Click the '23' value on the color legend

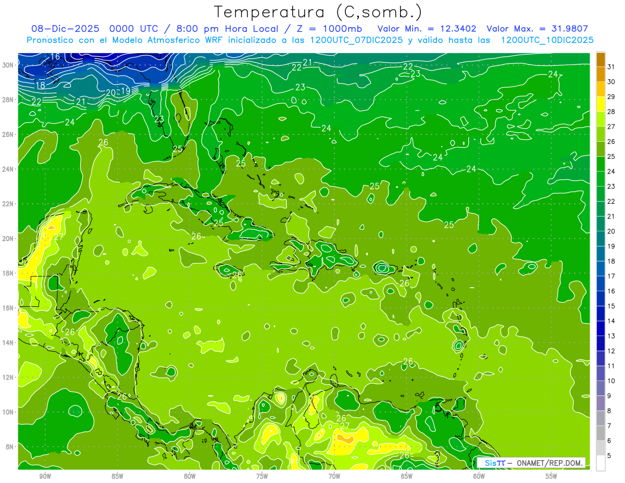tap(611, 186)
